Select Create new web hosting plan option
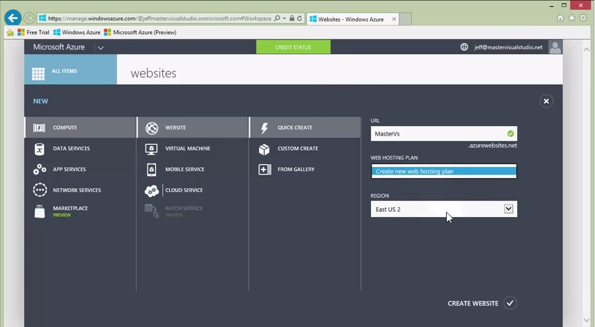The image size is (595, 327). [x=443, y=171]
